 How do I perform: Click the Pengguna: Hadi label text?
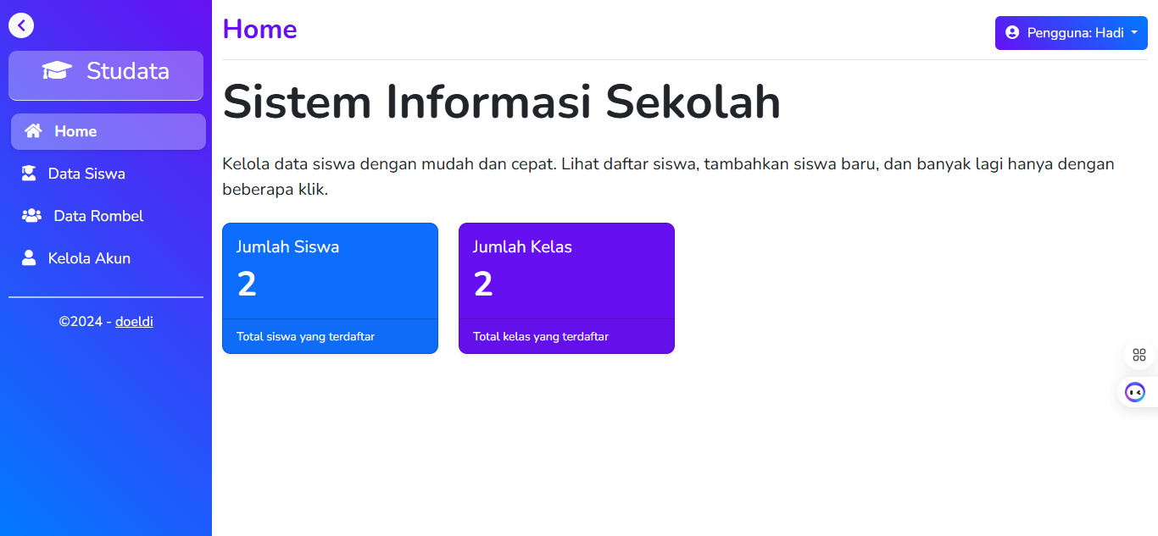[x=1075, y=33]
